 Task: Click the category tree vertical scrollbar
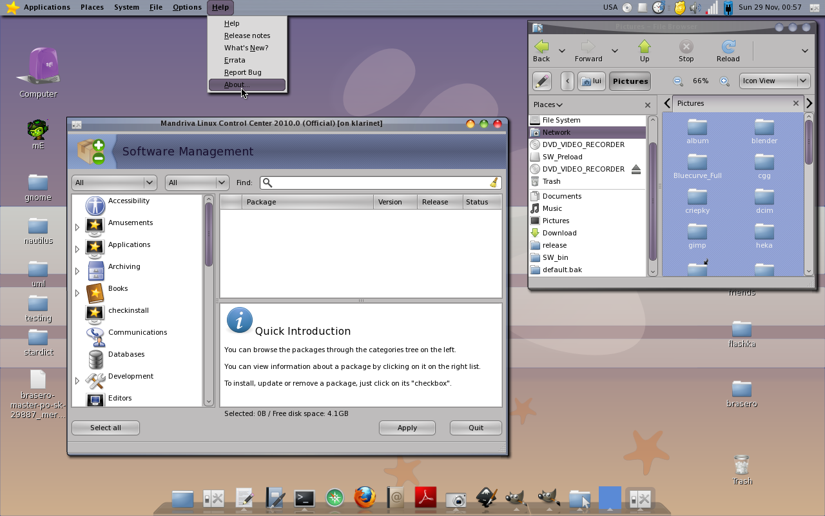click(209, 300)
